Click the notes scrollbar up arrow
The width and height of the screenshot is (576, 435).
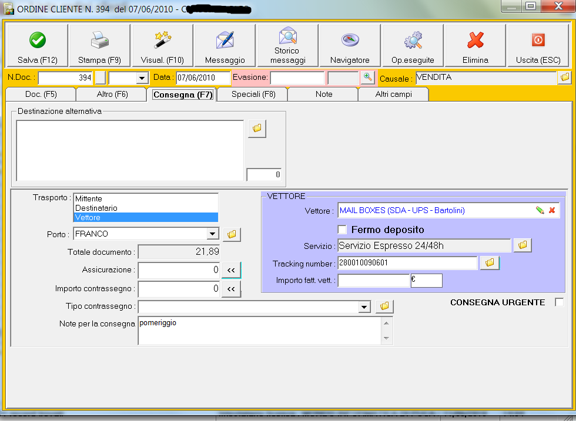point(387,323)
